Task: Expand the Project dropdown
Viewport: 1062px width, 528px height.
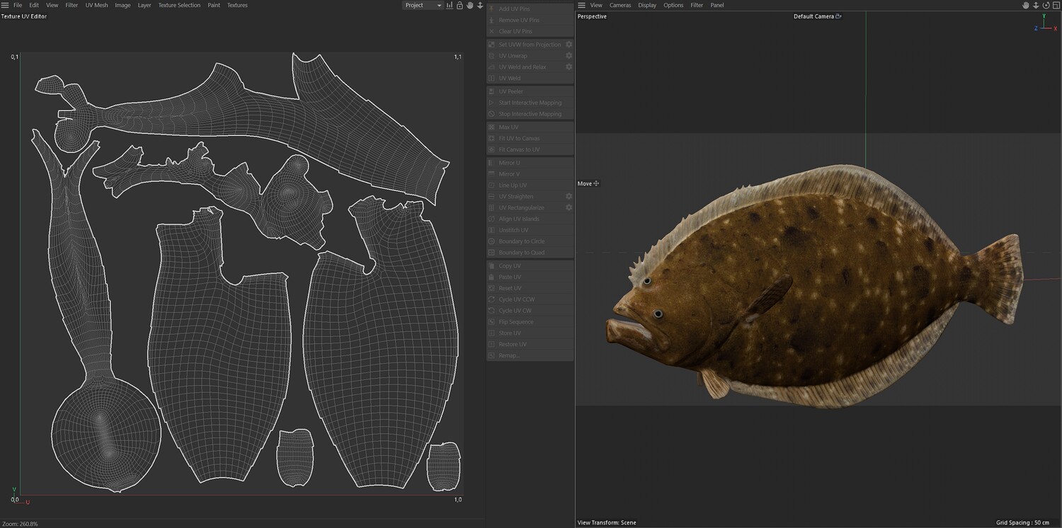Action: coord(423,5)
